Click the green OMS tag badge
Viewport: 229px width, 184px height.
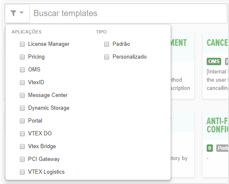point(214,61)
